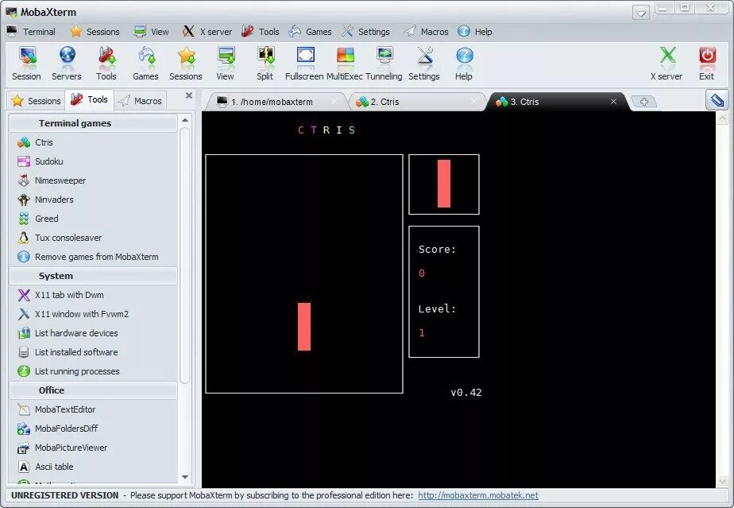This screenshot has width=734, height=508.
Task: Activate the Fullscreen toolbar icon
Action: point(304,64)
